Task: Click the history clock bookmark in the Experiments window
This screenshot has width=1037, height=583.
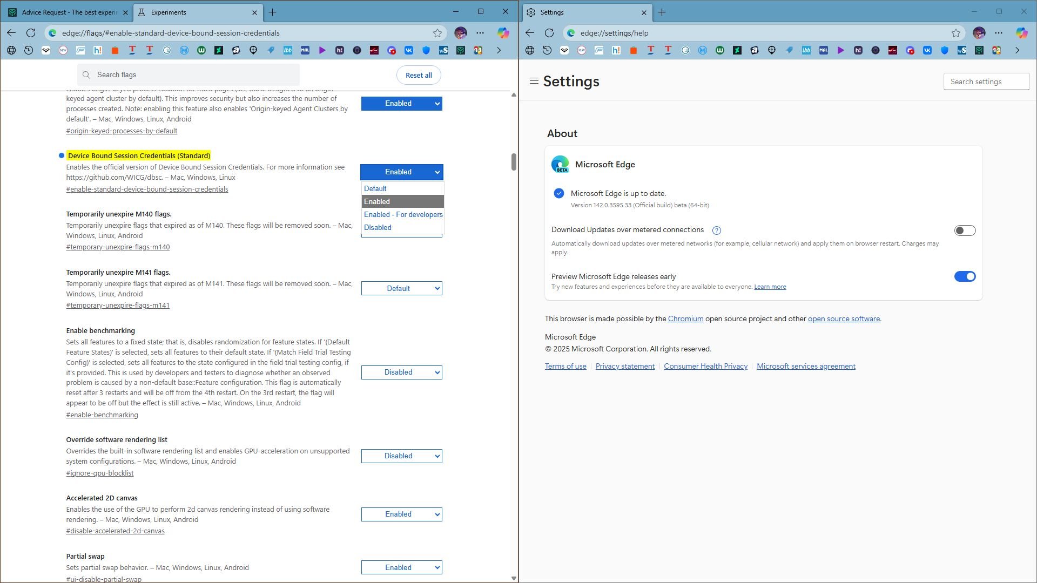Action: coord(29,50)
